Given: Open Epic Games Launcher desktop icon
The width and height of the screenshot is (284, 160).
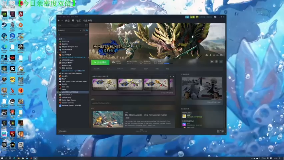Looking at the screenshot, I should coord(4,146).
